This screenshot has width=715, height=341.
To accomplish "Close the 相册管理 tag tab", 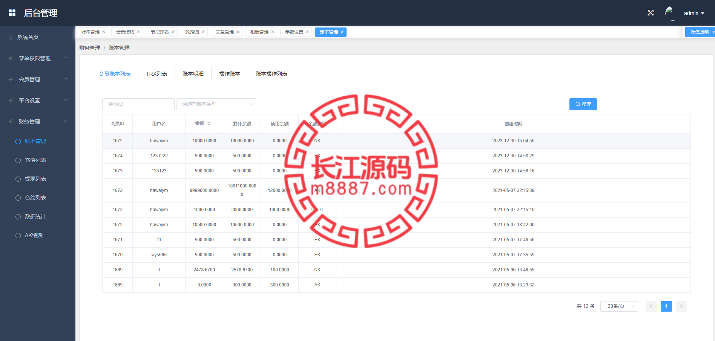I will [273, 32].
